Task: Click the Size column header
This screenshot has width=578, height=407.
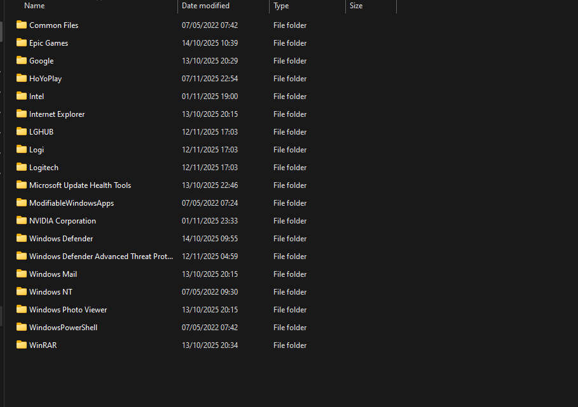Action: pos(356,6)
